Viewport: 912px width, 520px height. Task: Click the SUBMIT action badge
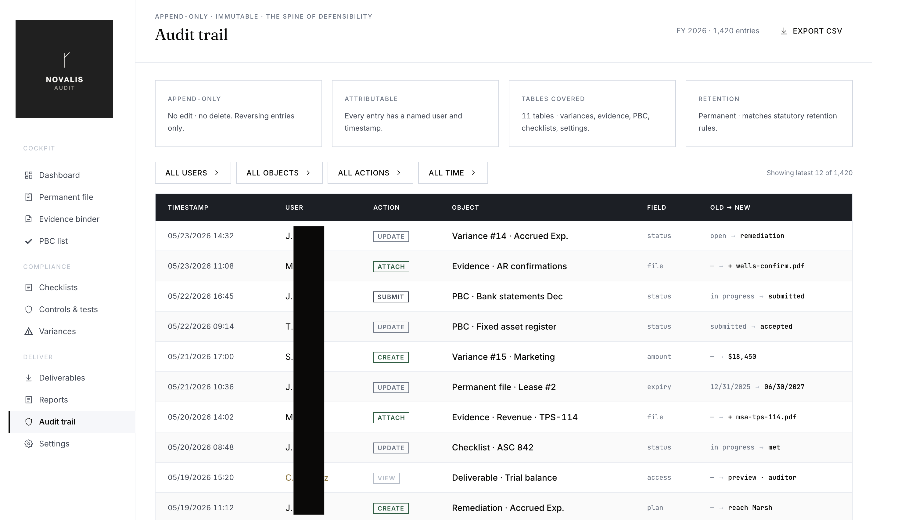[x=390, y=297]
